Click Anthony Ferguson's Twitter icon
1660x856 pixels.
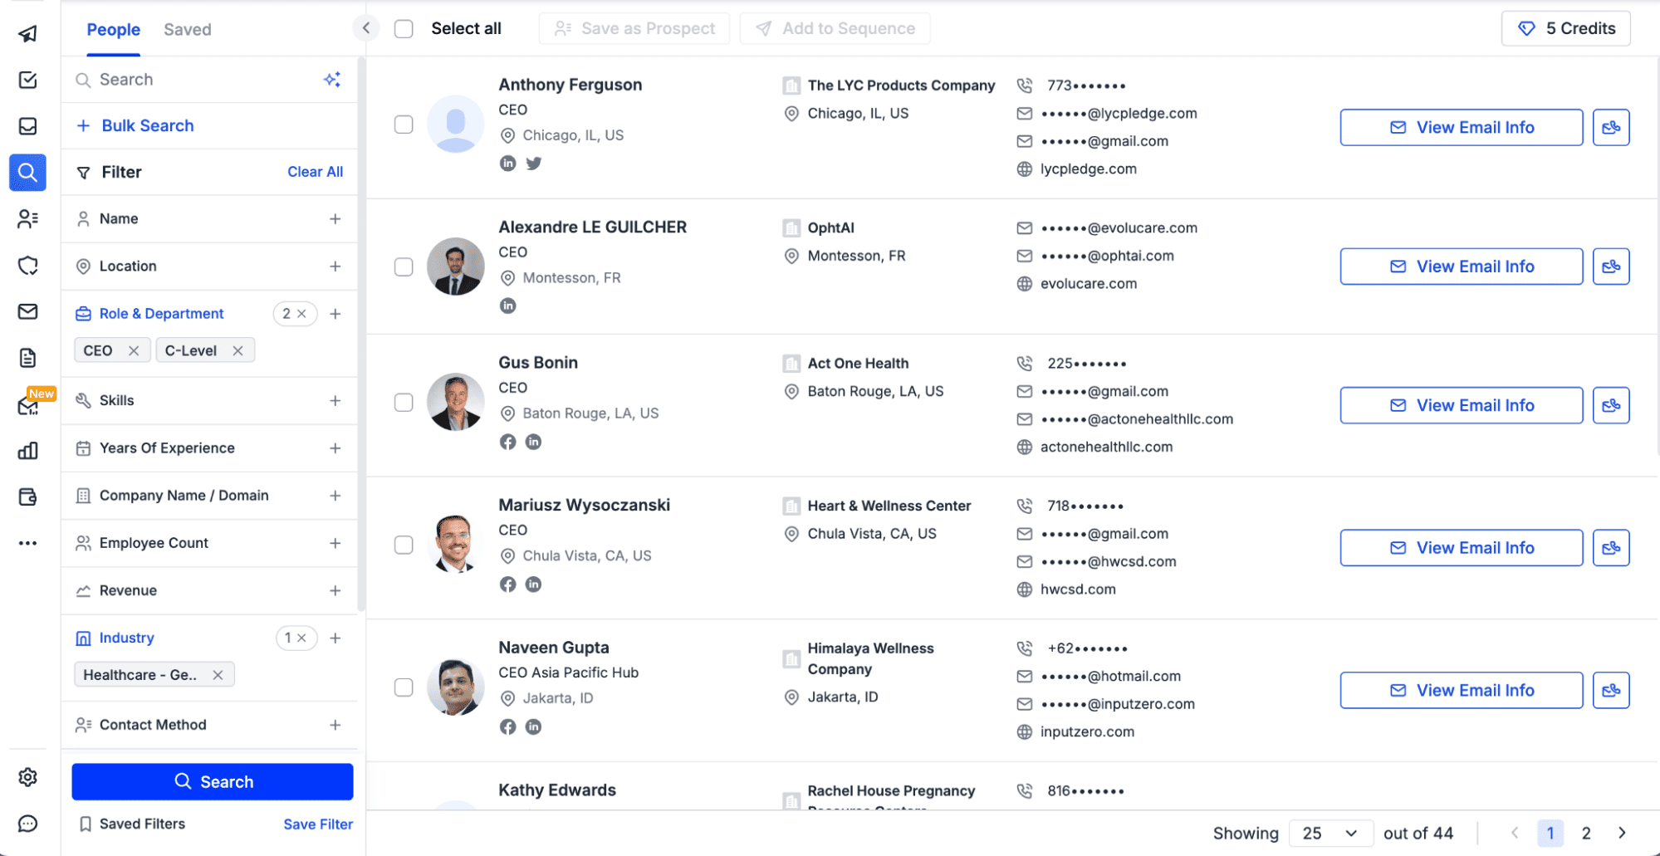534,164
